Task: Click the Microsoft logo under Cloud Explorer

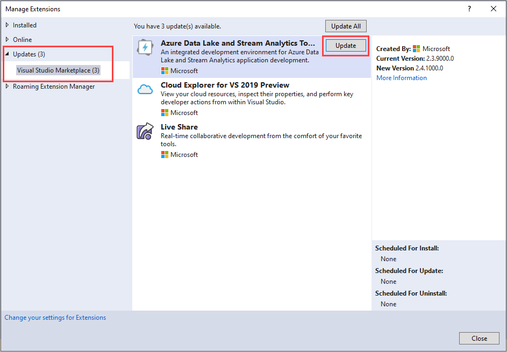Action: (x=165, y=112)
